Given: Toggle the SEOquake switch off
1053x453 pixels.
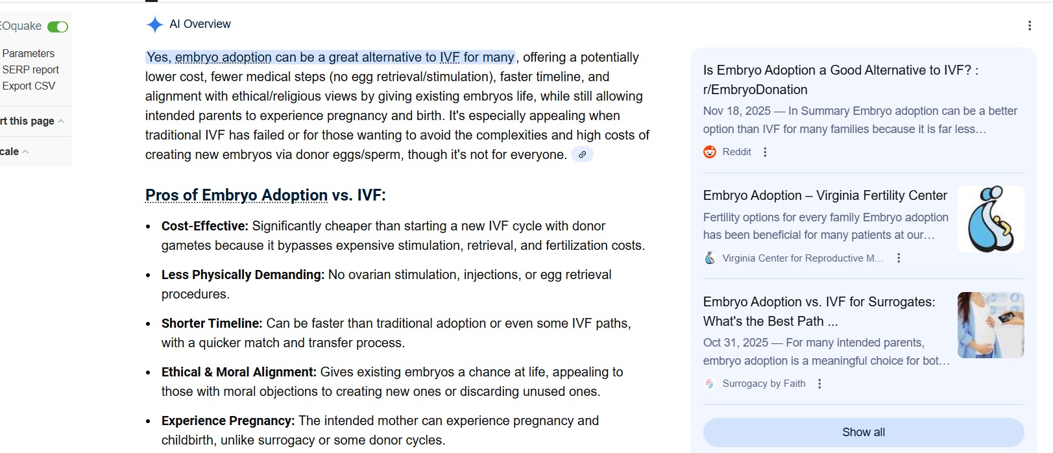Looking at the screenshot, I should (58, 27).
